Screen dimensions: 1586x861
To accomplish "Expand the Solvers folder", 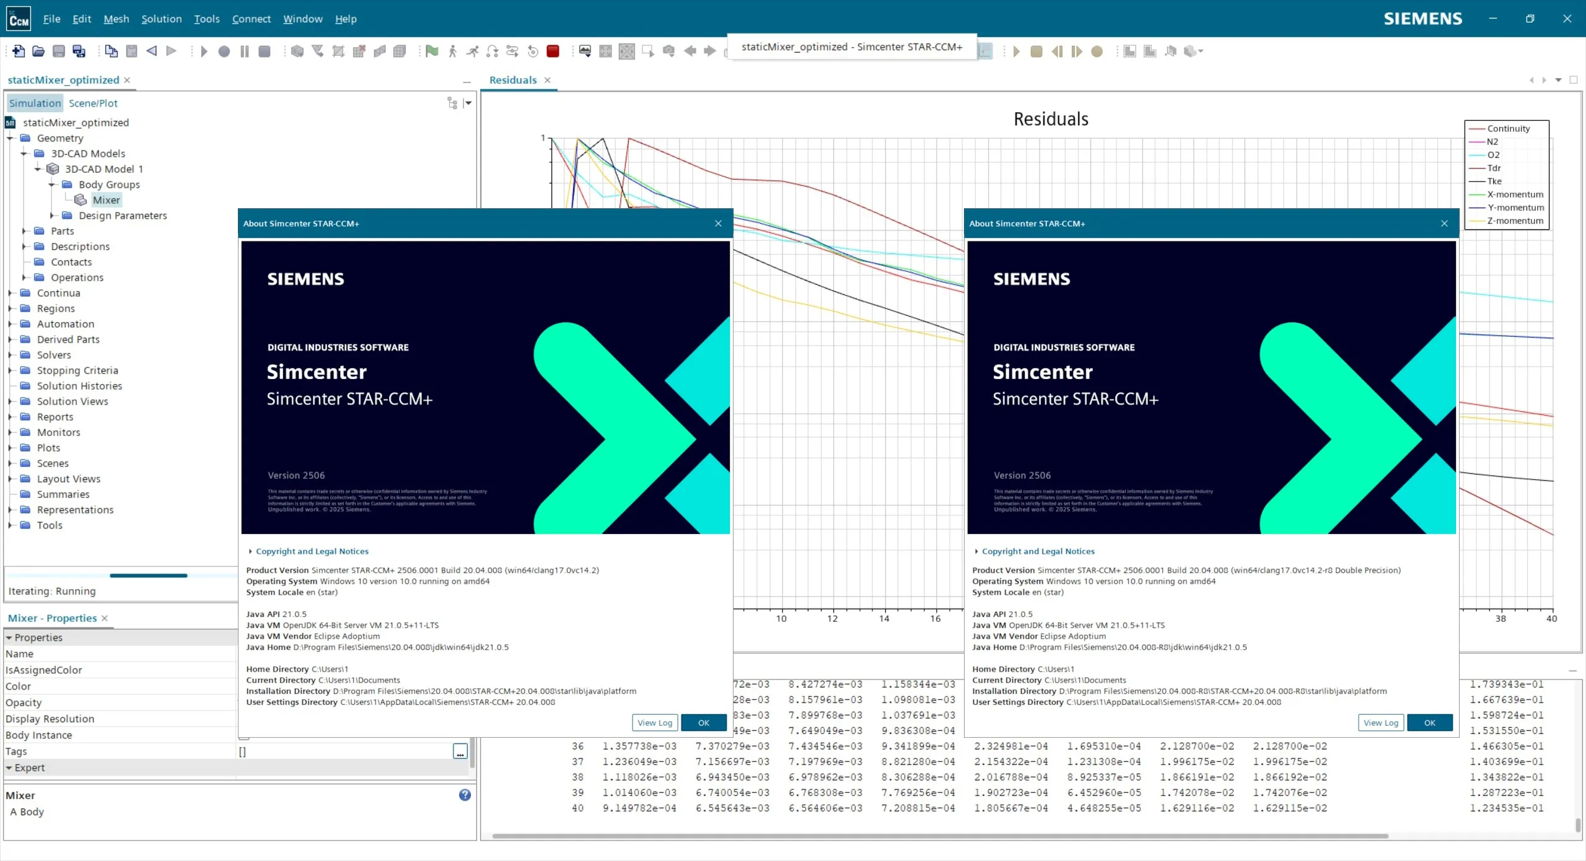I will click(11, 355).
